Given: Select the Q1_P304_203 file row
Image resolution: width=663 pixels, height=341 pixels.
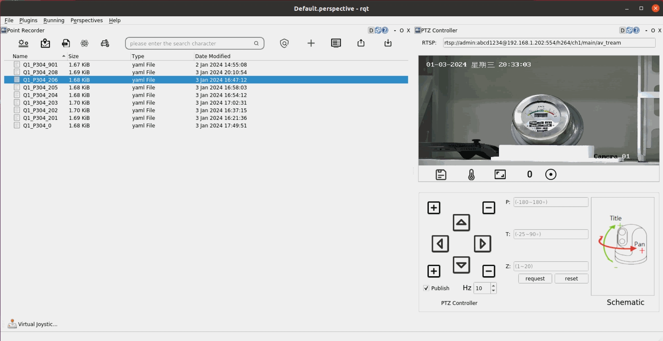Looking at the screenshot, I should pos(40,103).
